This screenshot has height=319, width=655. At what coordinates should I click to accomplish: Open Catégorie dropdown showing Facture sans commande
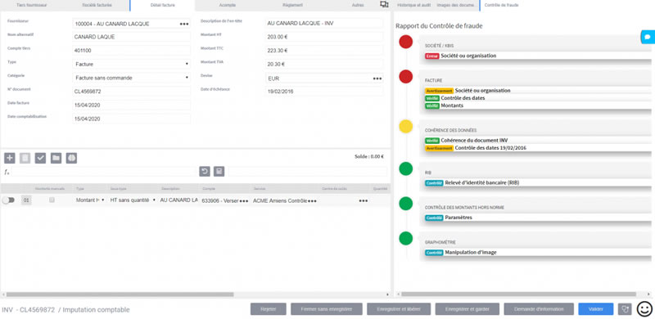[x=131, y=78]
